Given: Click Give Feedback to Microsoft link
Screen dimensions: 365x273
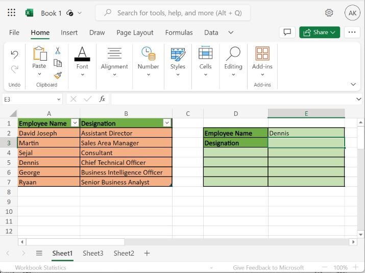Looking at the screenshot, I should coord(269,267).
